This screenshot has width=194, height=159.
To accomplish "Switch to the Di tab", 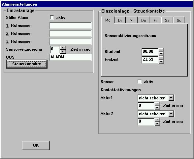I will click(x=120, y=20).
